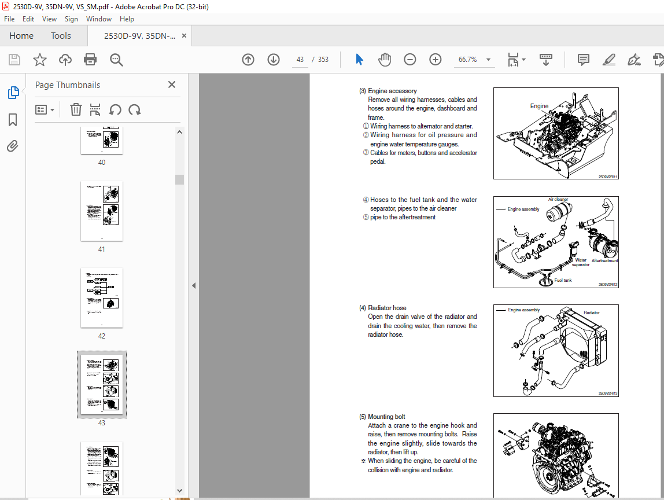This screenshot has width=664, height=500.
Task: Open the zoom level dropdown arrow
Action: (488, 60)
